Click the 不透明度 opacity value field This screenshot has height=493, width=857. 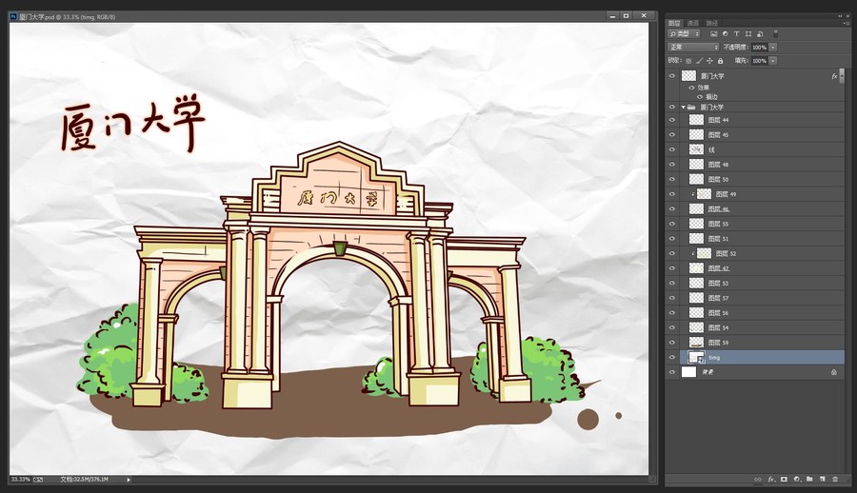(760, 48)
